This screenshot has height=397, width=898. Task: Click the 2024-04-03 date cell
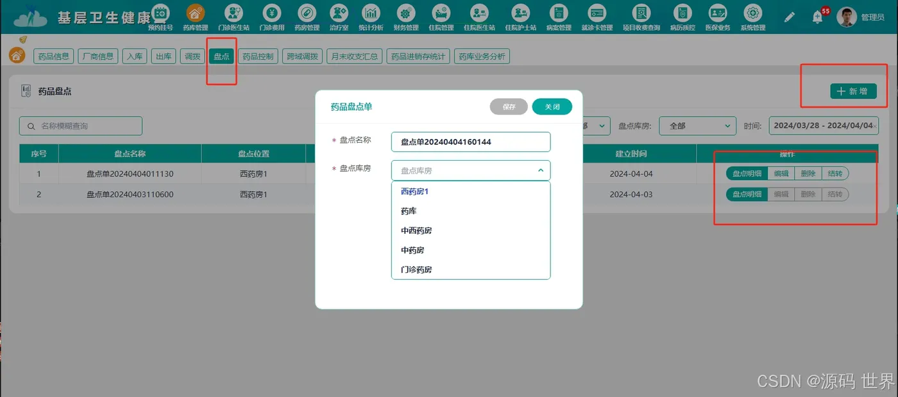pyautogui.click(x=631, y=194)
